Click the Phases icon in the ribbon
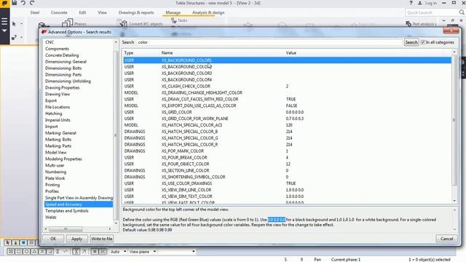Viewport: 466px width, 262px height. [68, 23]
